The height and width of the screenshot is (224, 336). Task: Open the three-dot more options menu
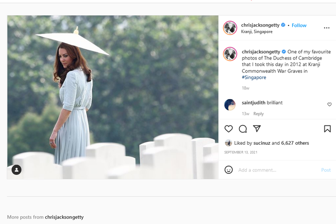[327, 28]
